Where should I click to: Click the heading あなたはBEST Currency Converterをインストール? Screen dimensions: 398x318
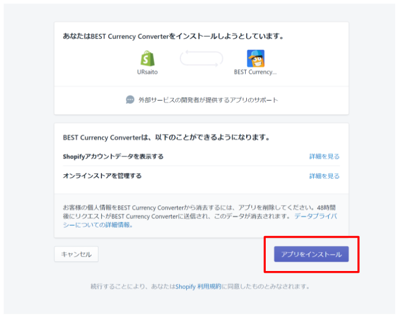click(x=173, y=36)
